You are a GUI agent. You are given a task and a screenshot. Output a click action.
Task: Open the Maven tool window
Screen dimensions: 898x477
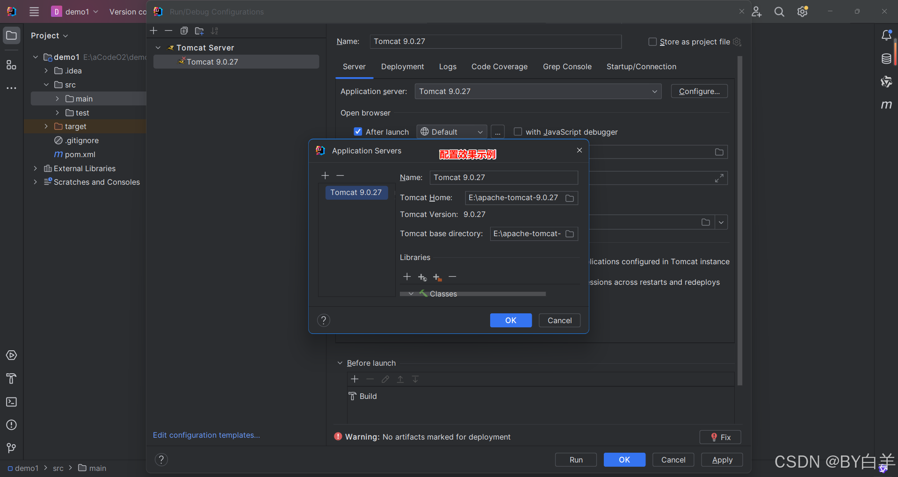tap(886, 105)
